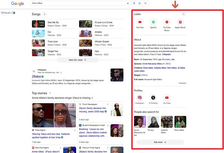Click See more under People also search
The image size is (224, 153).
pyautogui.click(x=160, y=142)
